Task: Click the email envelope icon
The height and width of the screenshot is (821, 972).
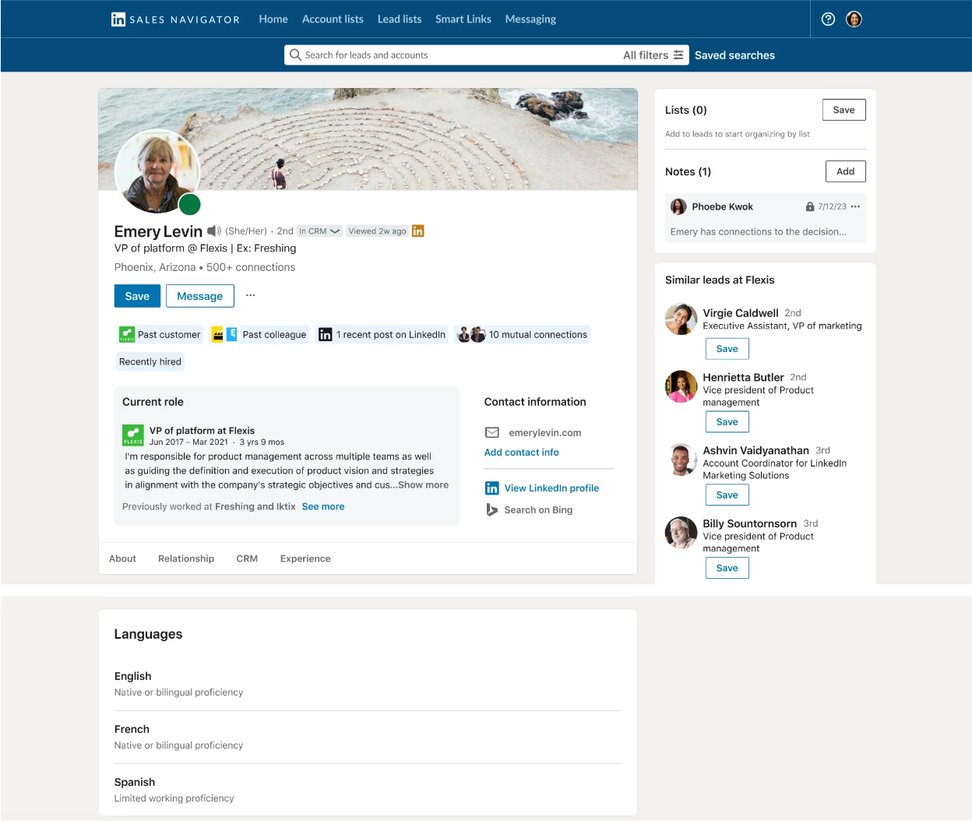Action: click(x=492, y=432)
